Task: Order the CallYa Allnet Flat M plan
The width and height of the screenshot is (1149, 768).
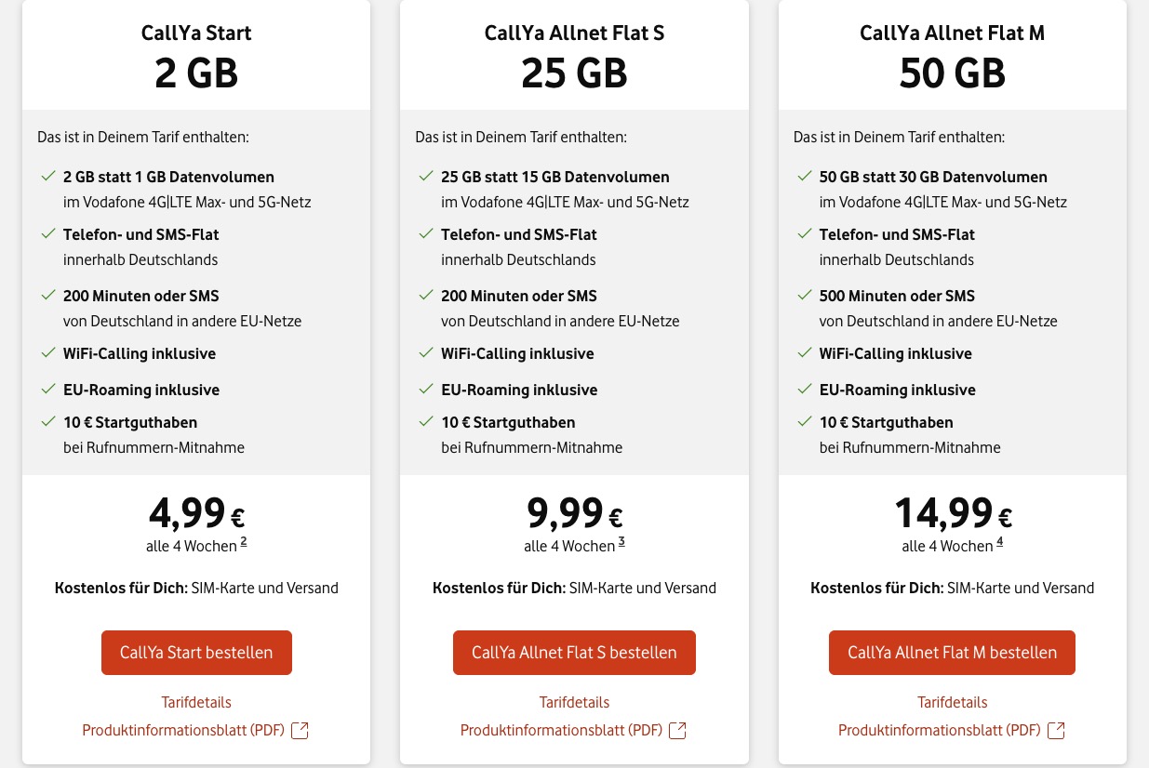Action: (952, 652)
